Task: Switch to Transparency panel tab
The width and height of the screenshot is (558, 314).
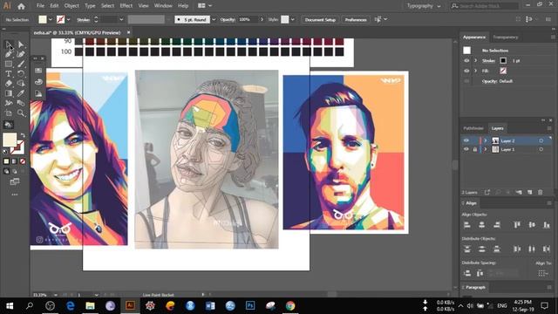Action: 506,37
